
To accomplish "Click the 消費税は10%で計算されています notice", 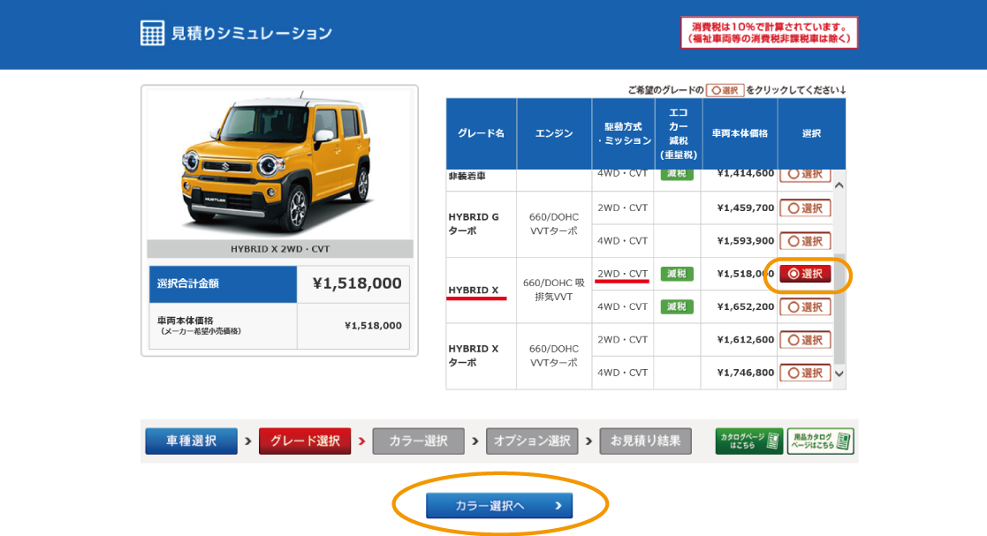I will coord(770,33).
